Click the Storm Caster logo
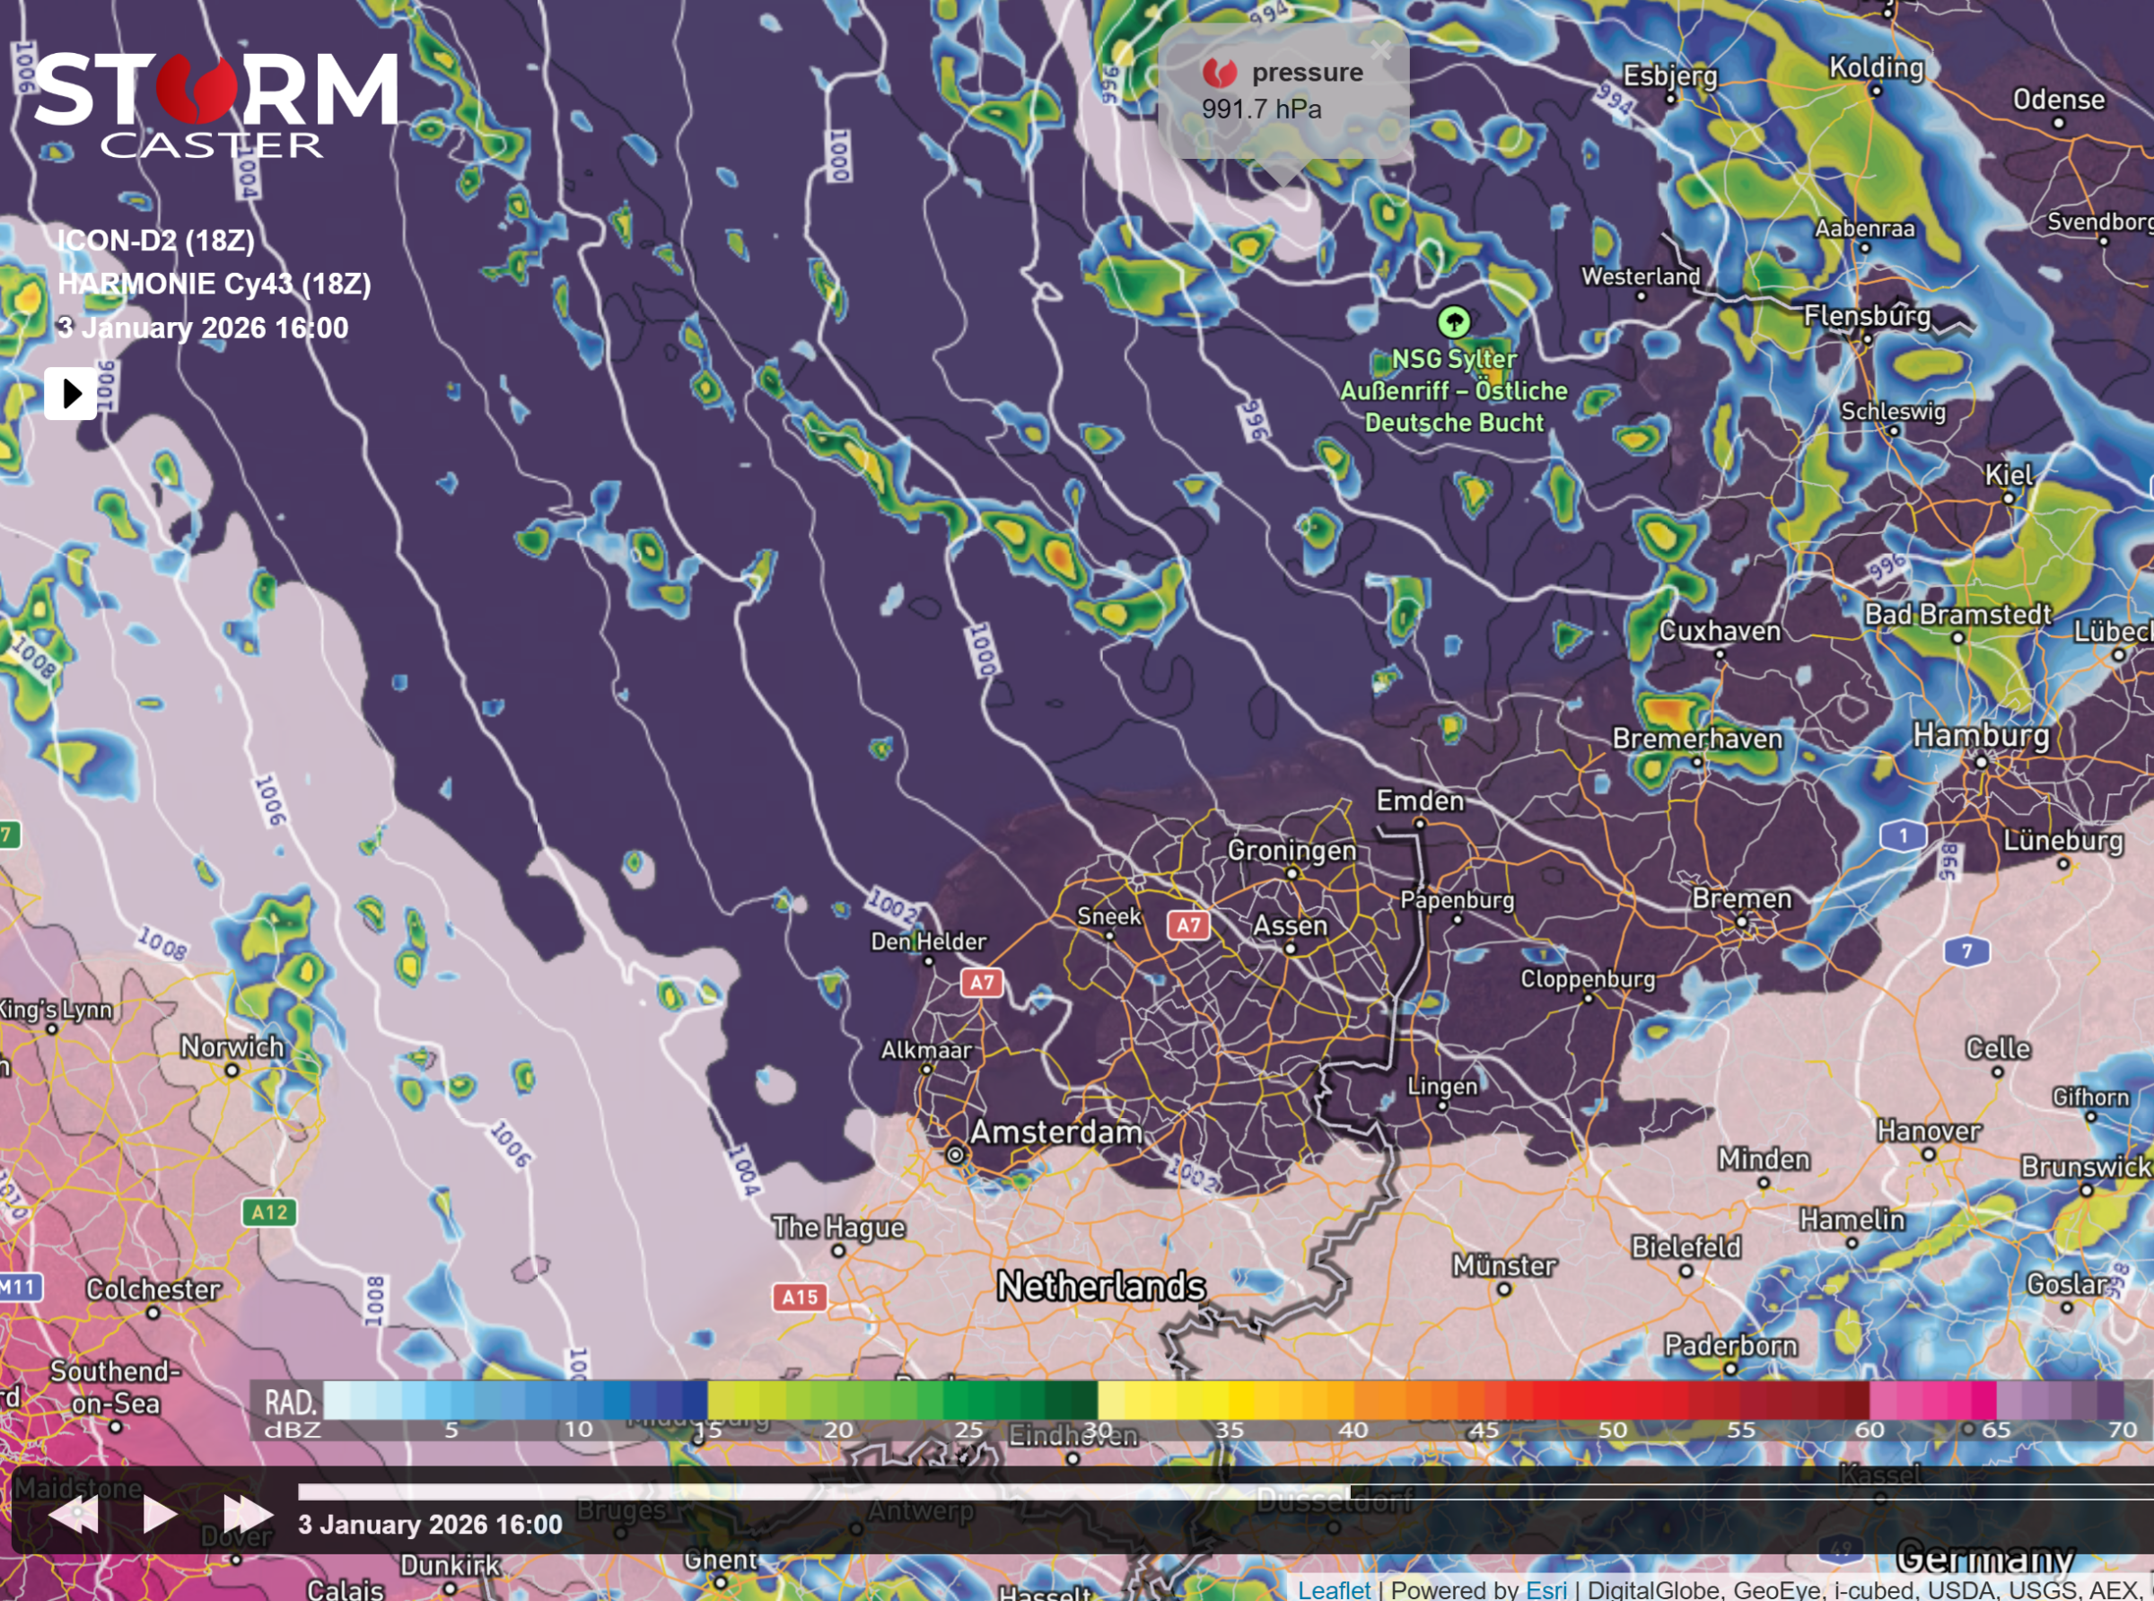 pos(216,105)
